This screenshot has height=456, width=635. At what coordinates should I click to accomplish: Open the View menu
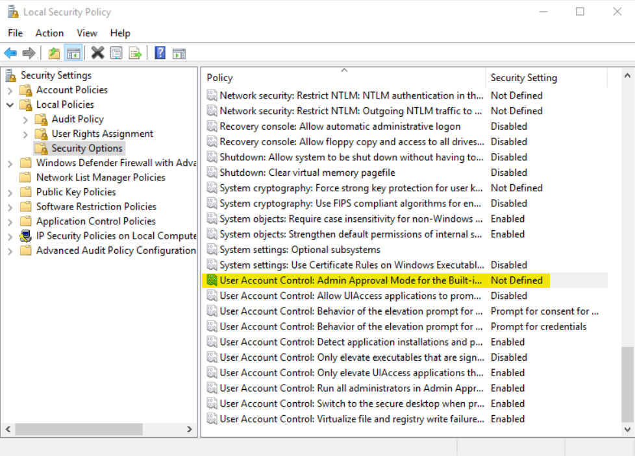[x=87, y=33]
